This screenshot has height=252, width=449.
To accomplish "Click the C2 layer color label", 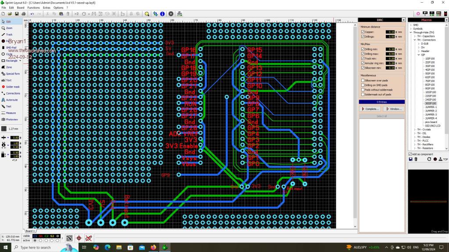I will point(46,236).
